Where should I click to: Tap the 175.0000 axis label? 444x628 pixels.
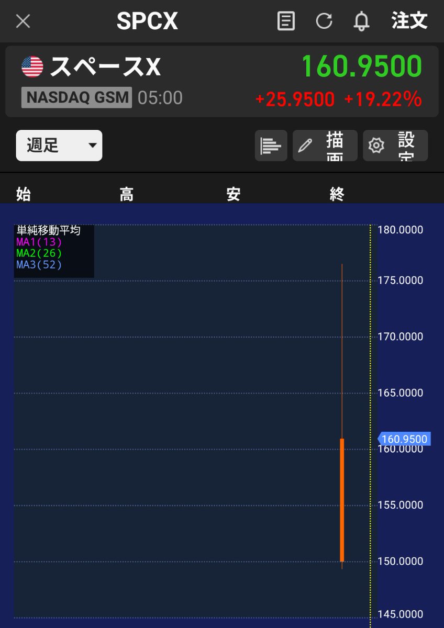pos(401,281)
